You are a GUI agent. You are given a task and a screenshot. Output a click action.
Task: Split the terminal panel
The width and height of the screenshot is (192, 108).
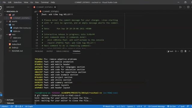(182, 51)
